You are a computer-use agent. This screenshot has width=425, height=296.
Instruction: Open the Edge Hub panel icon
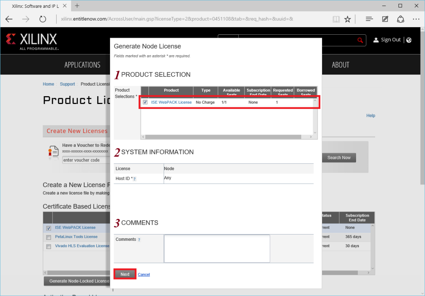369,19
